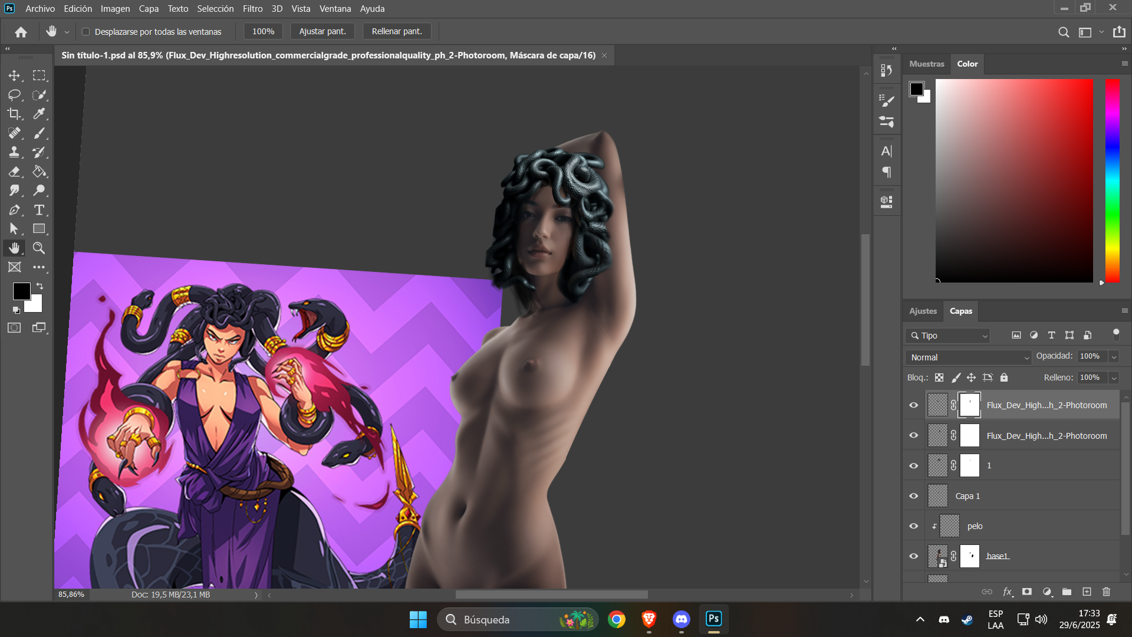Select the Path Selection tool
This screenshot has width=1132, height=637.
(x=14, y=229)
